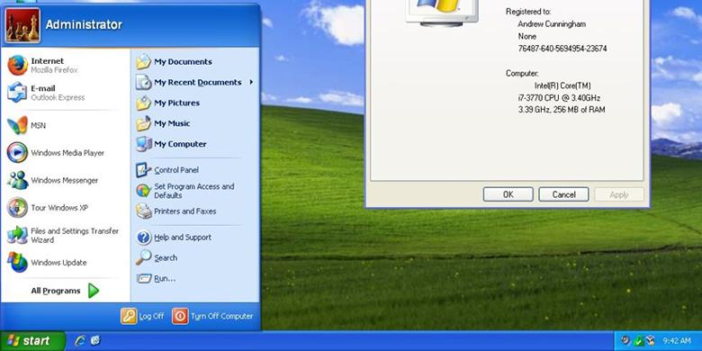Start Windows Media Player
Screen dimensions: 702x351
tap(66, 153)
